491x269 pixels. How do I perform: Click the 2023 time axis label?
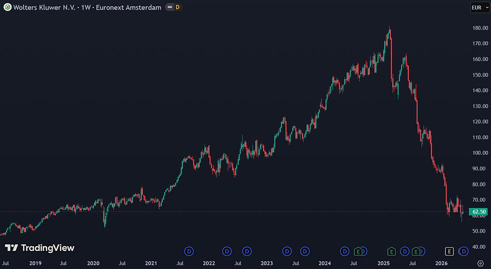(x=267, y=263)
